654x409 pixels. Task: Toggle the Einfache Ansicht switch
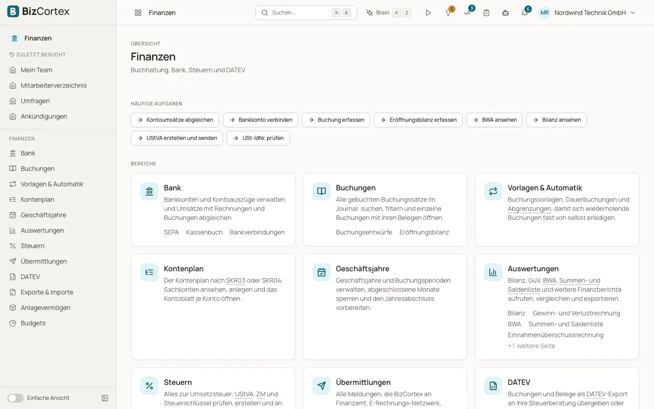click(15, 398)
